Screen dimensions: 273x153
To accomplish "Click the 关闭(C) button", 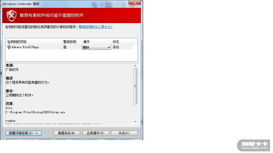I will (124, 133).
